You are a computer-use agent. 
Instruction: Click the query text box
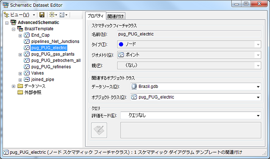(191, 130)
